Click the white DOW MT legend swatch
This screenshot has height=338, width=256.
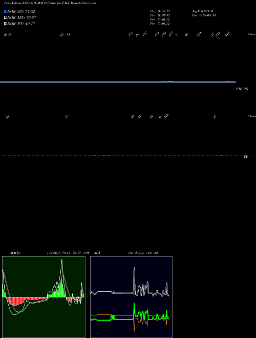[x=5, y=18]
